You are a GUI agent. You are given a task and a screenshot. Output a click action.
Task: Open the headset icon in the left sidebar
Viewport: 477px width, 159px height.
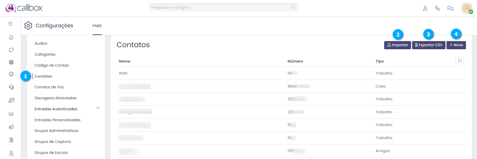pos(11,87)
